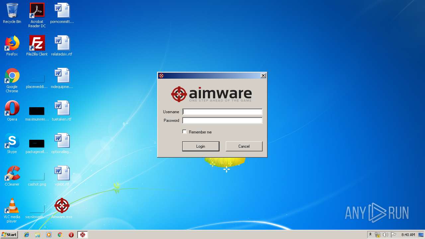Screen dimensions: 425x239
Task: Click the Cancel button
Action: (244, 146)
